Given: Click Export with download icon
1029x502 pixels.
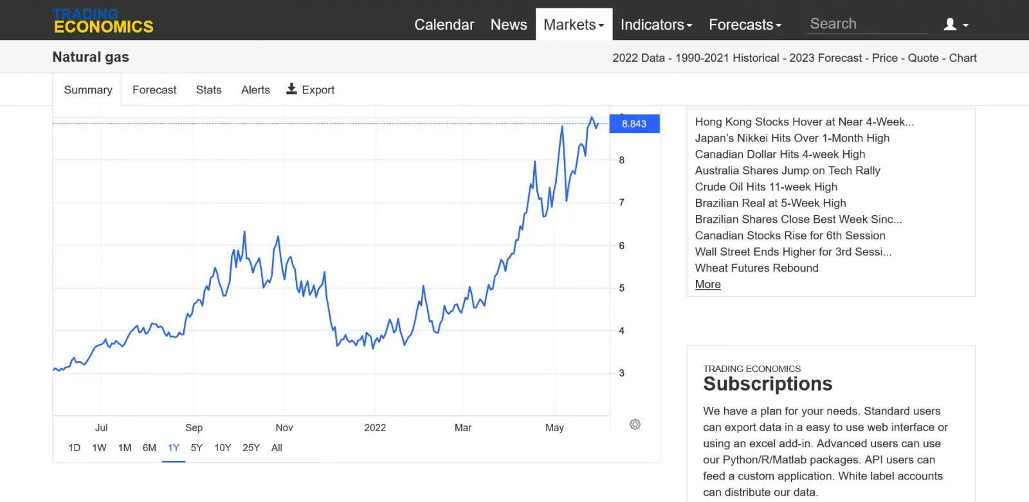Looking at the screenshot, I should point(311,89).
